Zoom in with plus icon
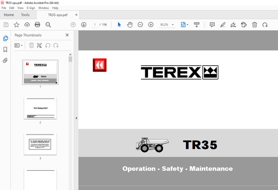 [151, 25]
